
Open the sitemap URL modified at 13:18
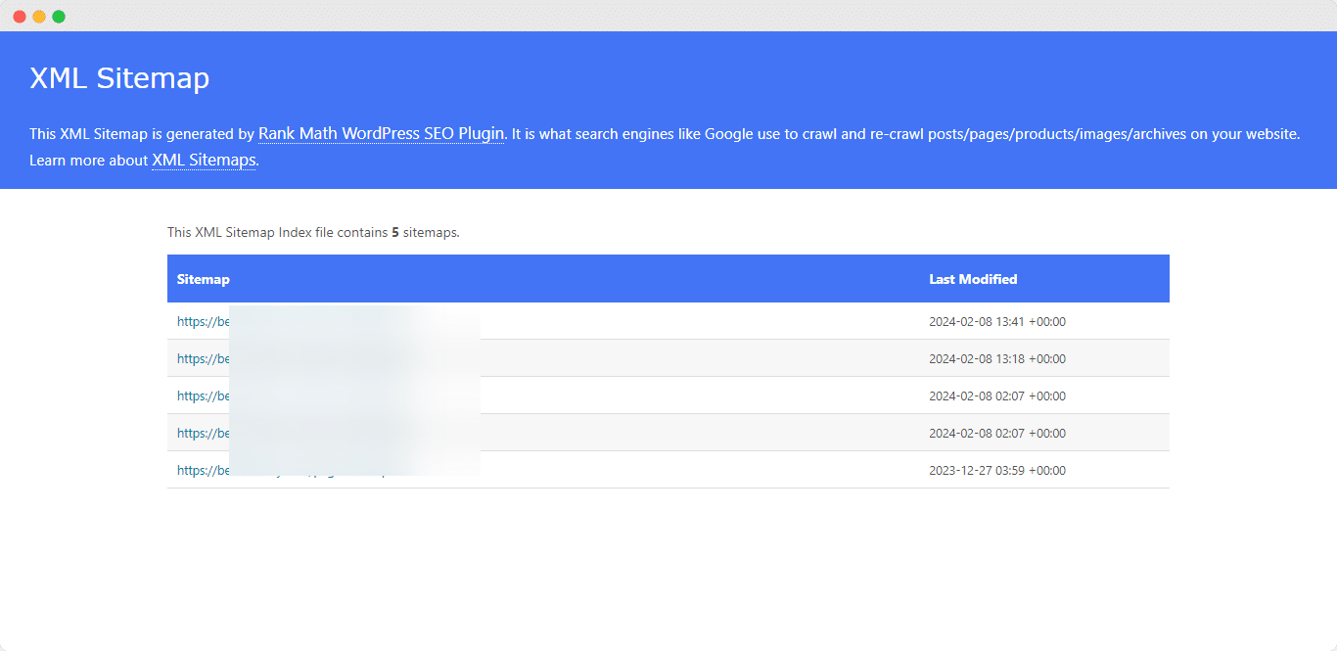click(203, 358)
